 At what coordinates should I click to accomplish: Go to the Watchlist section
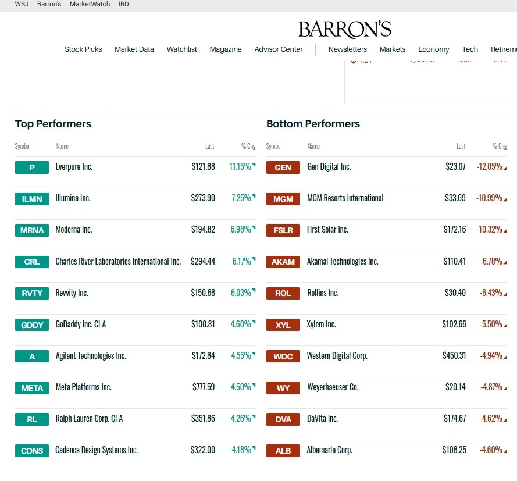point(181,49)
